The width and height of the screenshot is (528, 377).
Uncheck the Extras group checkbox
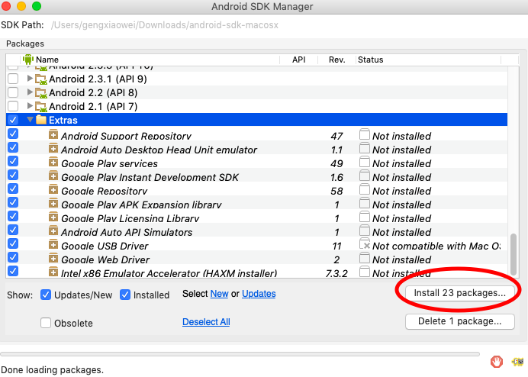click(13, 120)
